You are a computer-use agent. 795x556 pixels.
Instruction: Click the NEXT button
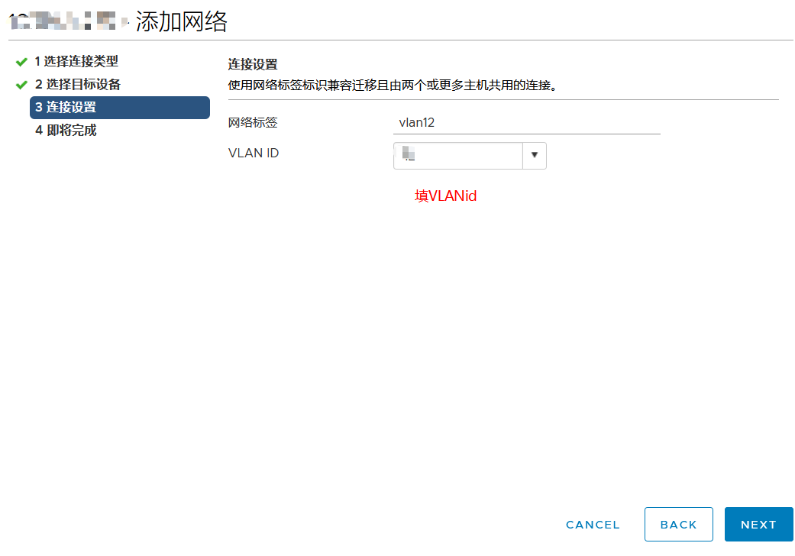[x=758, y=524]
